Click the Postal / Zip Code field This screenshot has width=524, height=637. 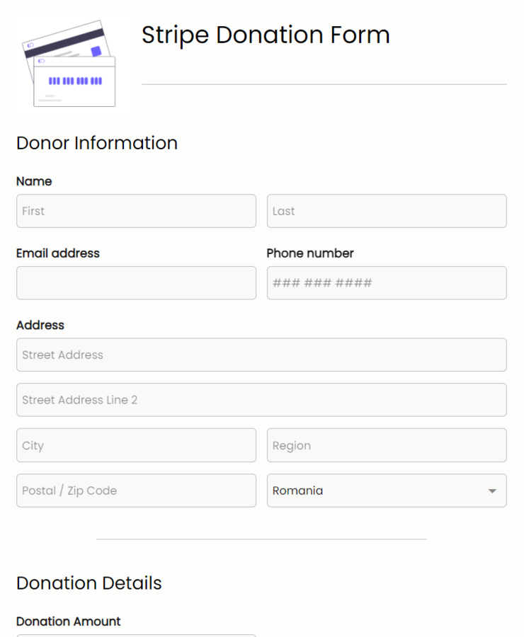click(136, 490)
